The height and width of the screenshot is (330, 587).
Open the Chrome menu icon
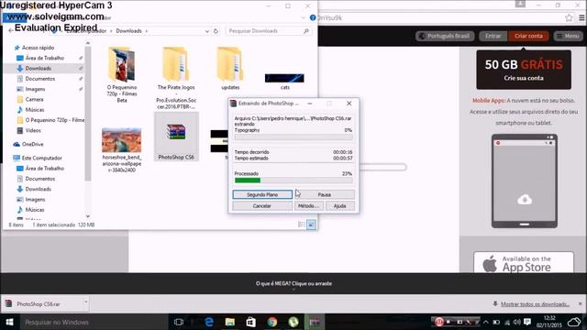click(x=581, y=17)
